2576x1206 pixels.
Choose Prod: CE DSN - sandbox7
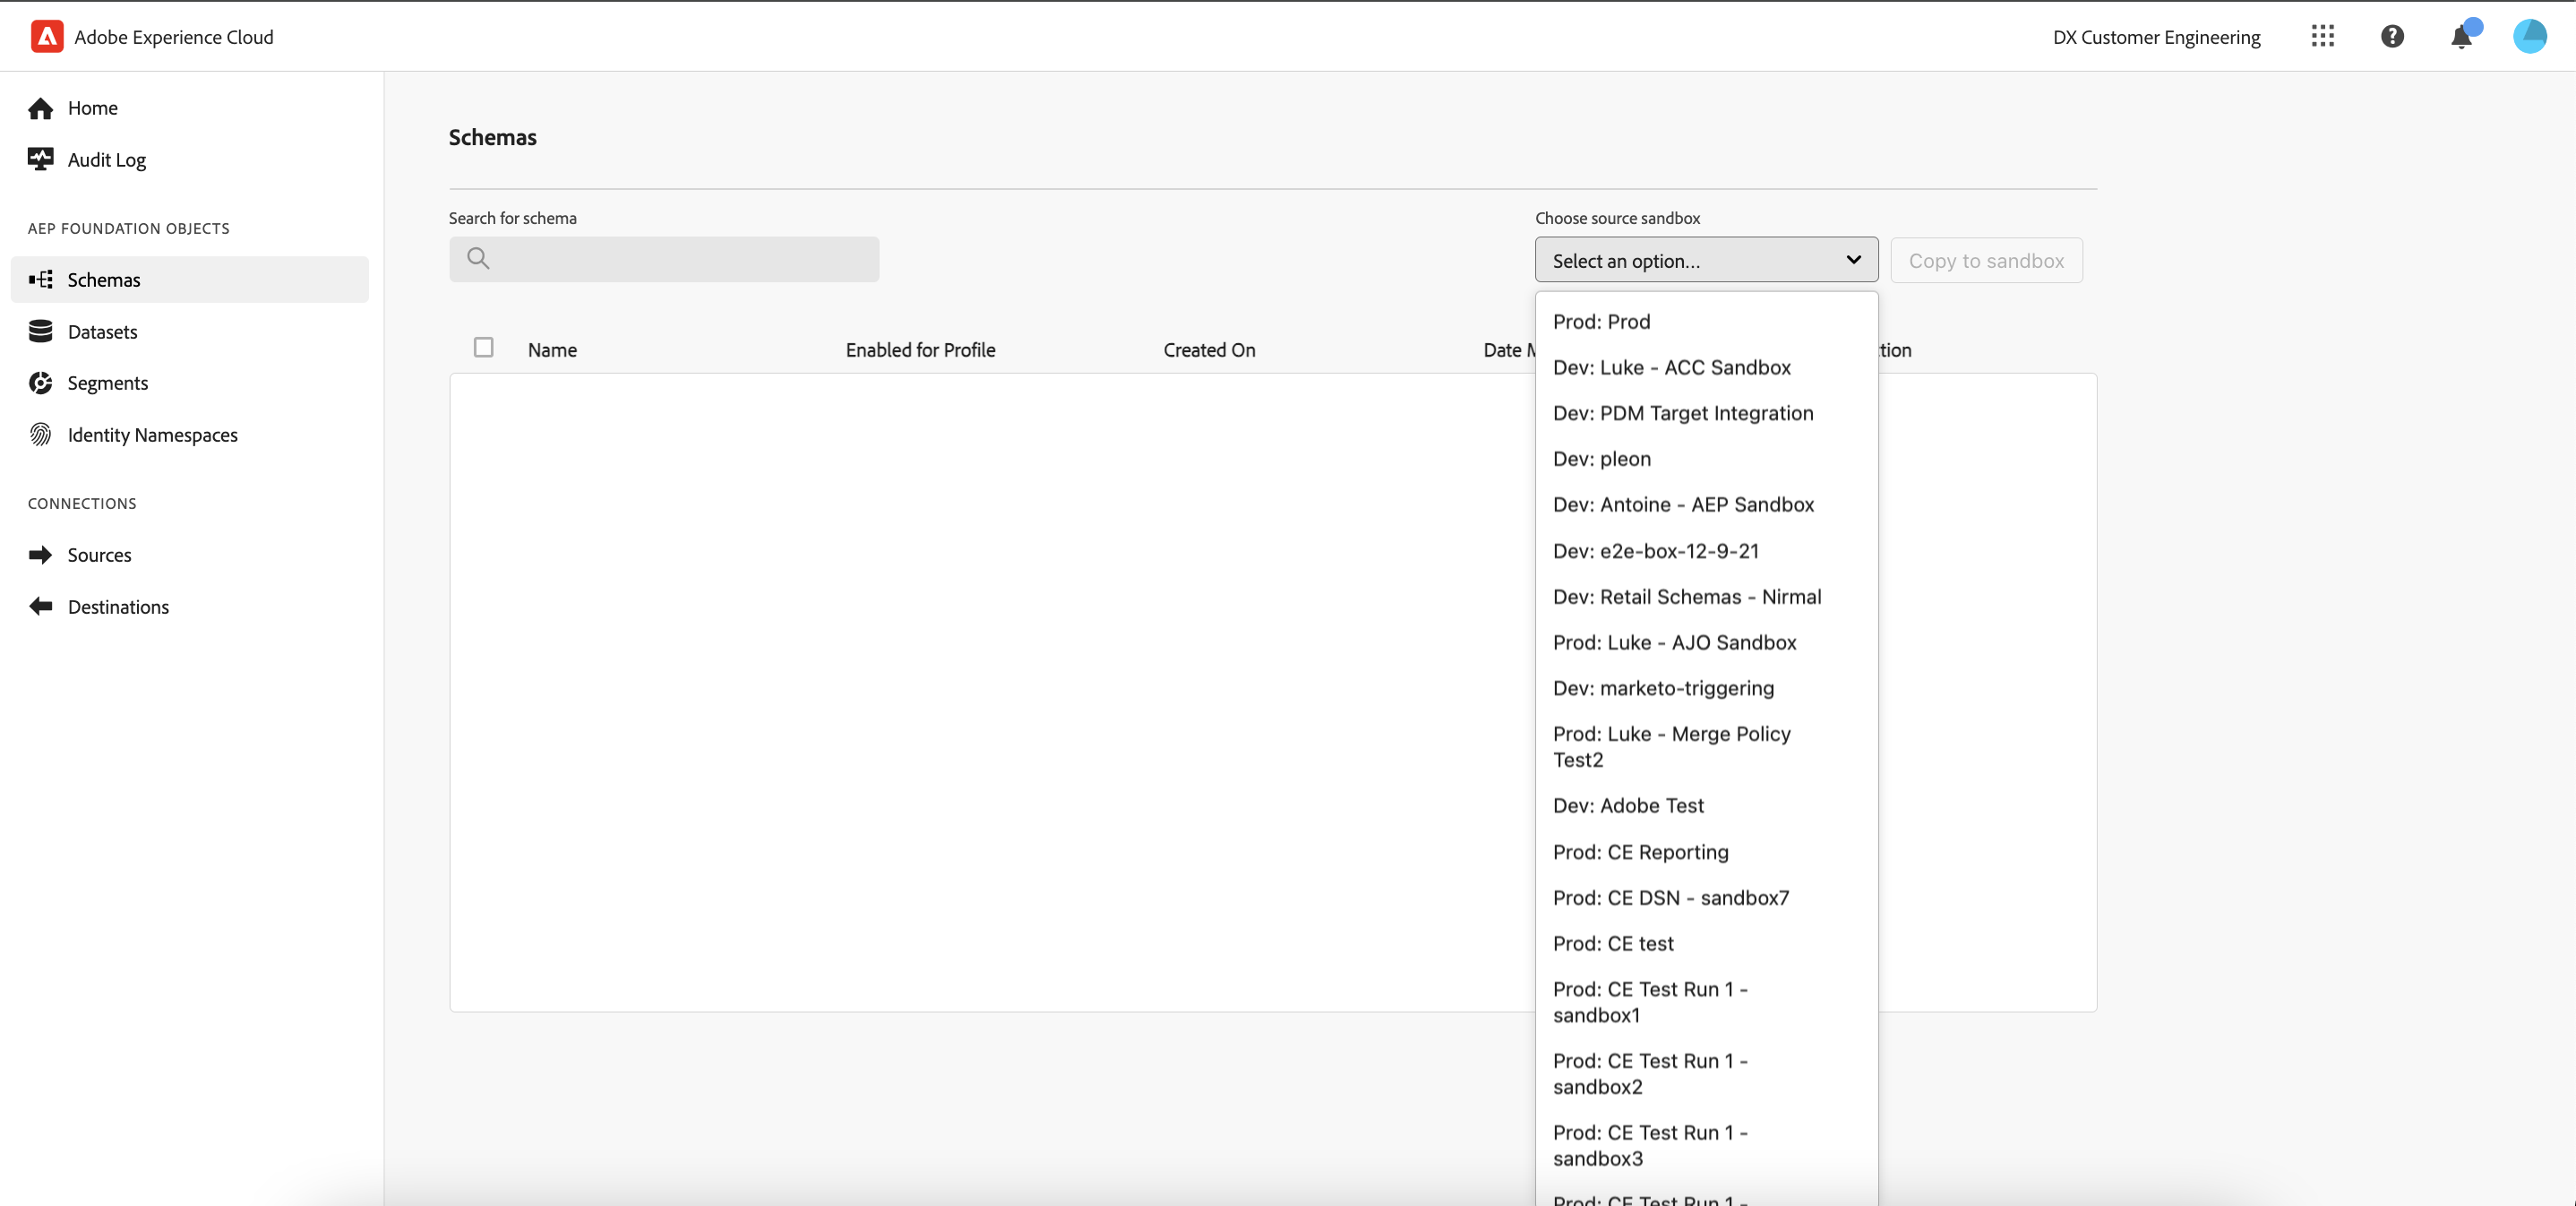(x=1706, y=898)
